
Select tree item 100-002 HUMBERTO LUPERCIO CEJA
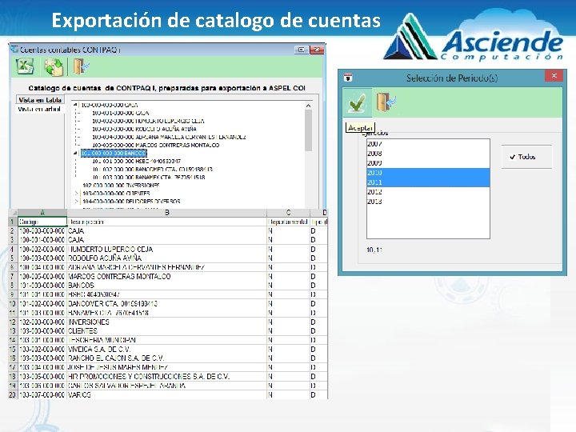pyautogui.click(x=148, y=121)
